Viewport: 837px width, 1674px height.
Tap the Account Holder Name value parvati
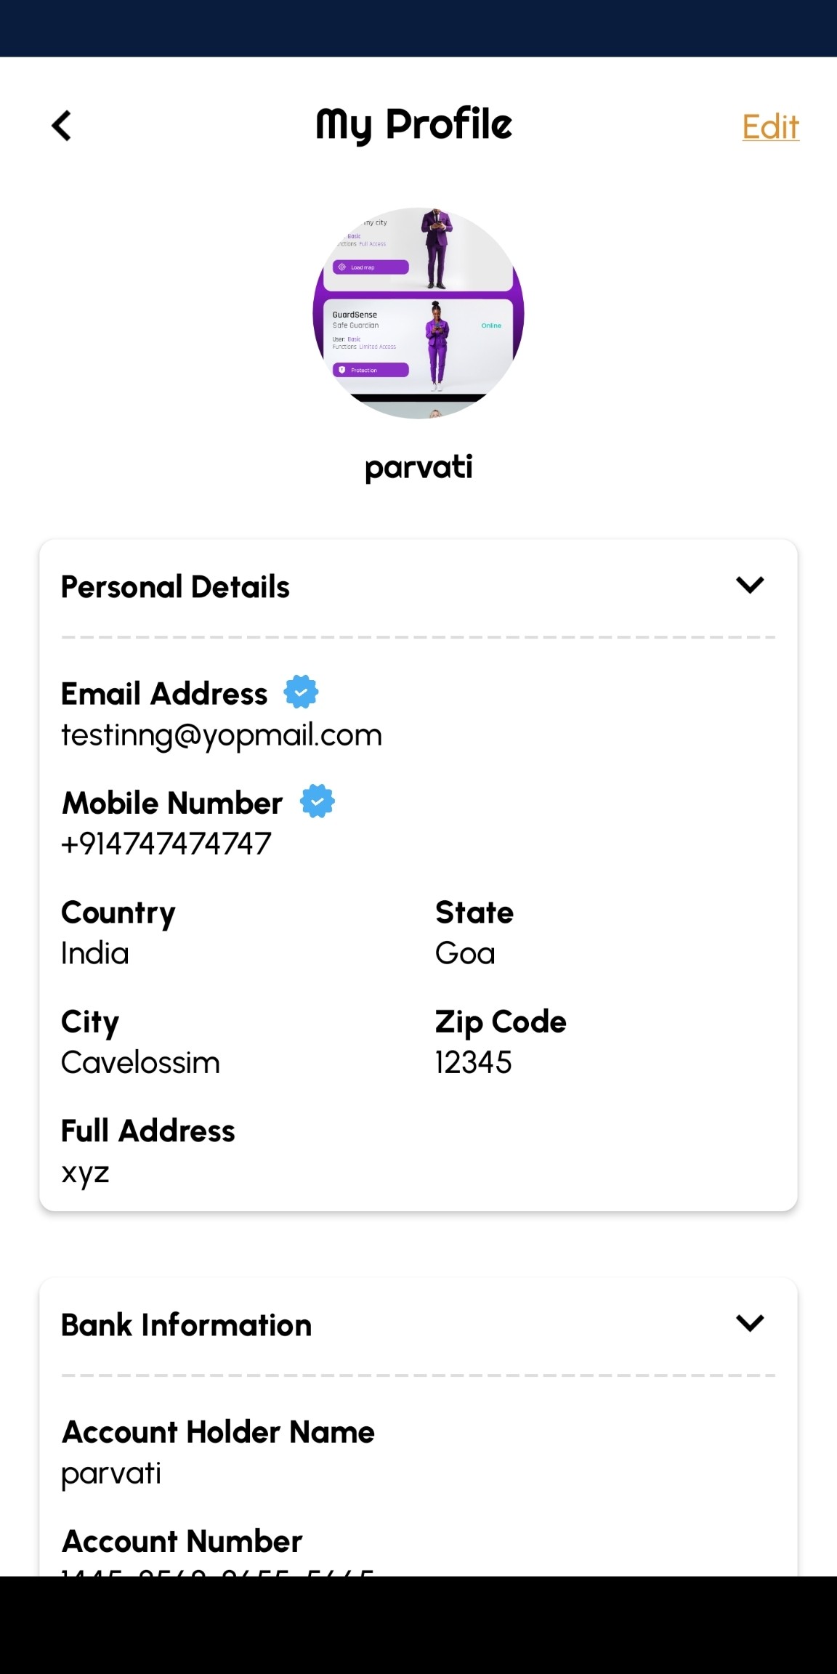[x=111, y=1473]
